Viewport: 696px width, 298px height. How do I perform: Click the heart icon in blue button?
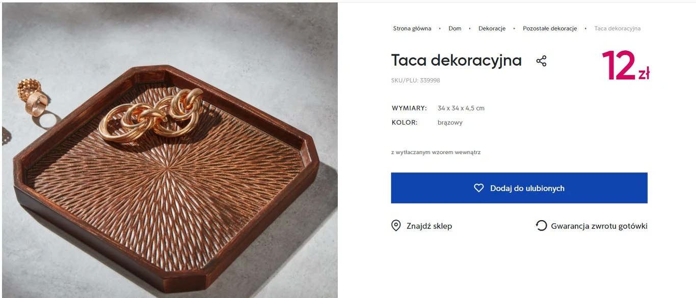[x=478, y=188]
